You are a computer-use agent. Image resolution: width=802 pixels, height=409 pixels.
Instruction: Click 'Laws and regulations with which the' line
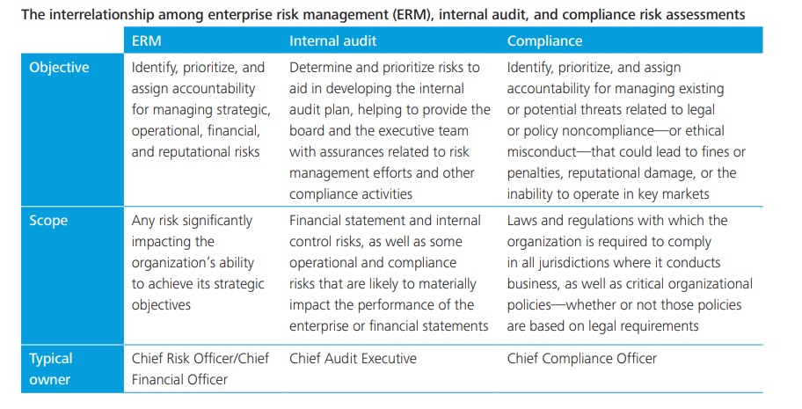pyautogui.click(x=617, y=221)
